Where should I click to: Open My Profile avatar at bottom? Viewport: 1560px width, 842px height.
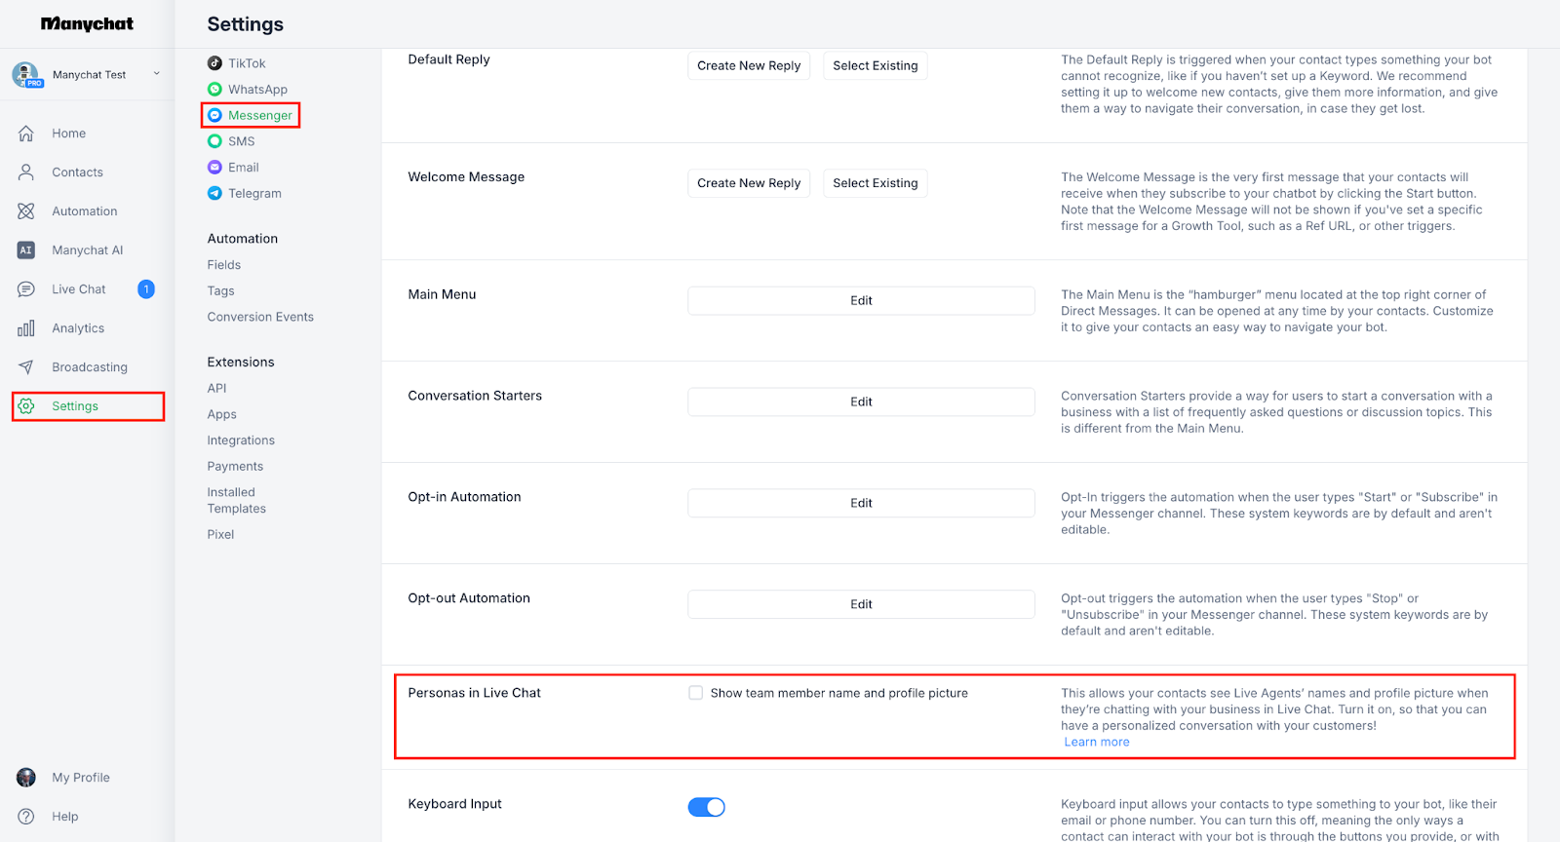point(26,778)
